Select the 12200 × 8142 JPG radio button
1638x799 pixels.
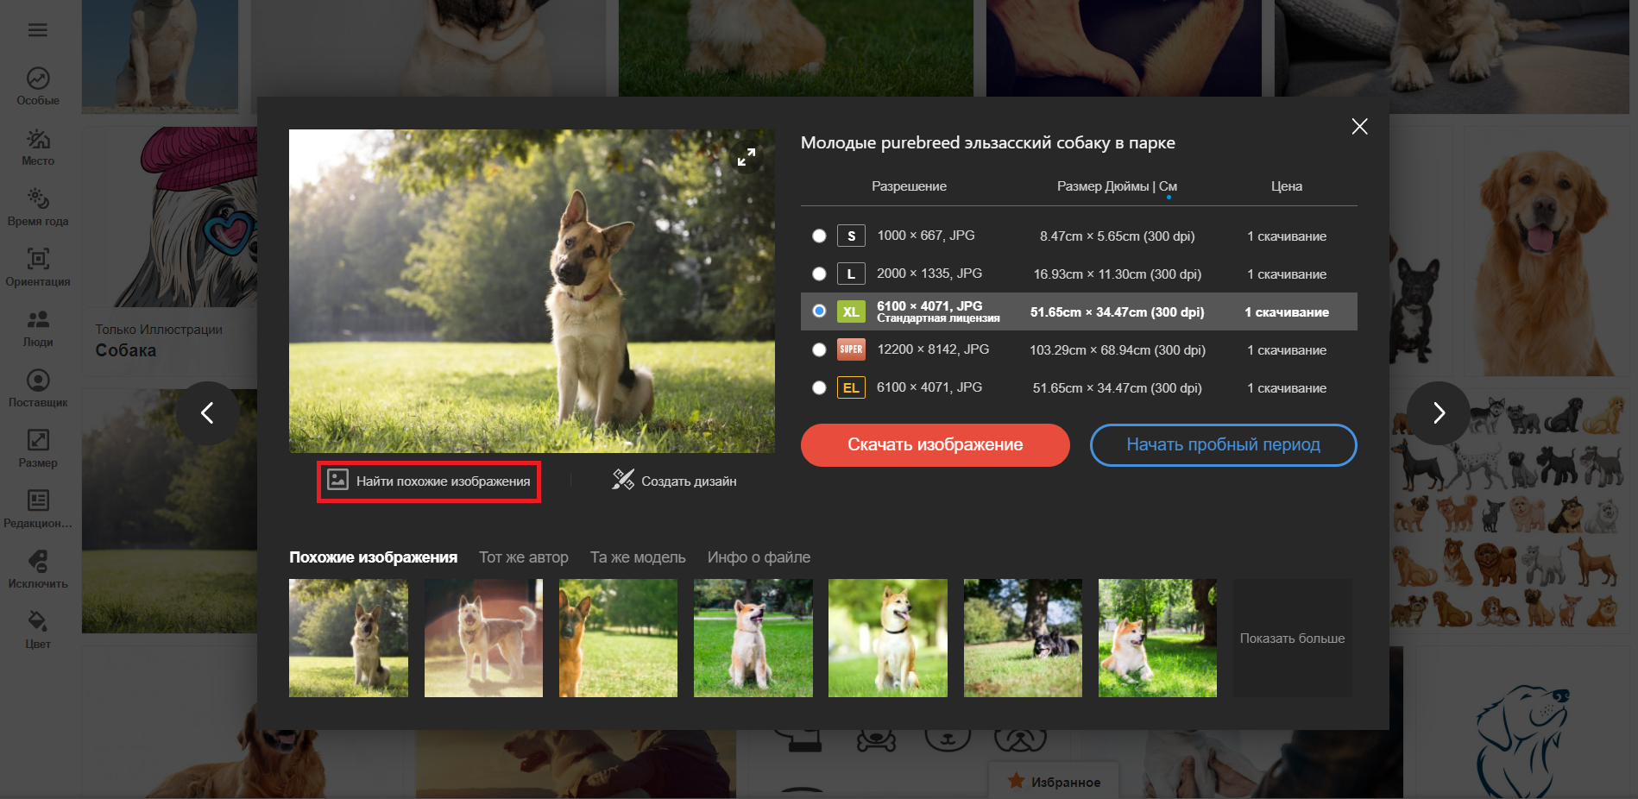(x=819, y=349)
